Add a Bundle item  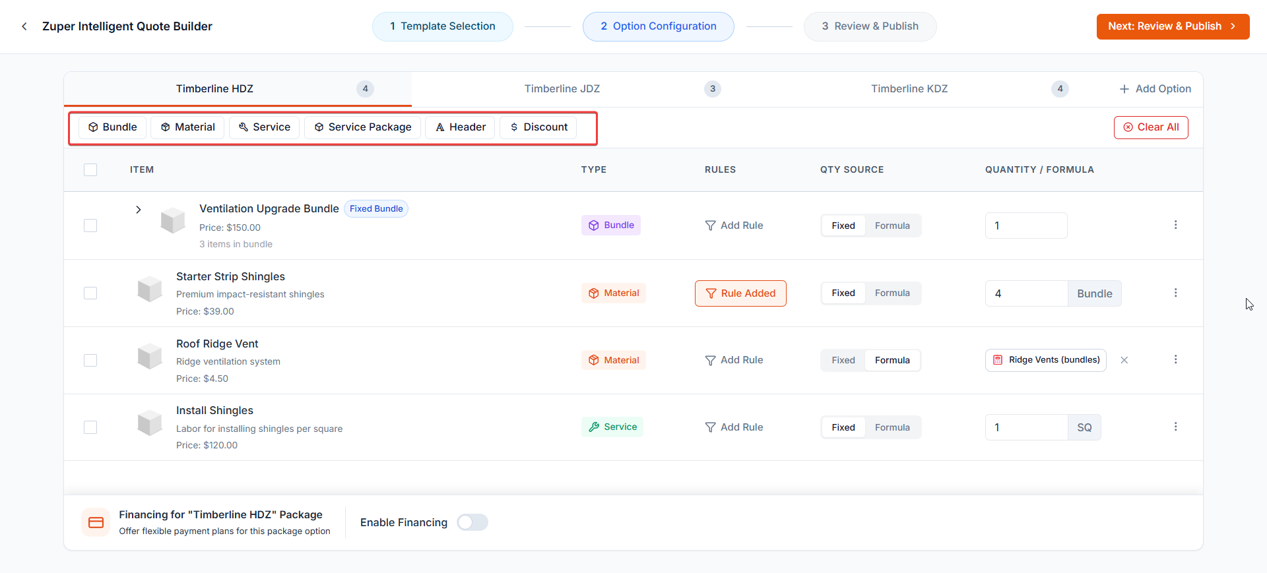[113, 127]
